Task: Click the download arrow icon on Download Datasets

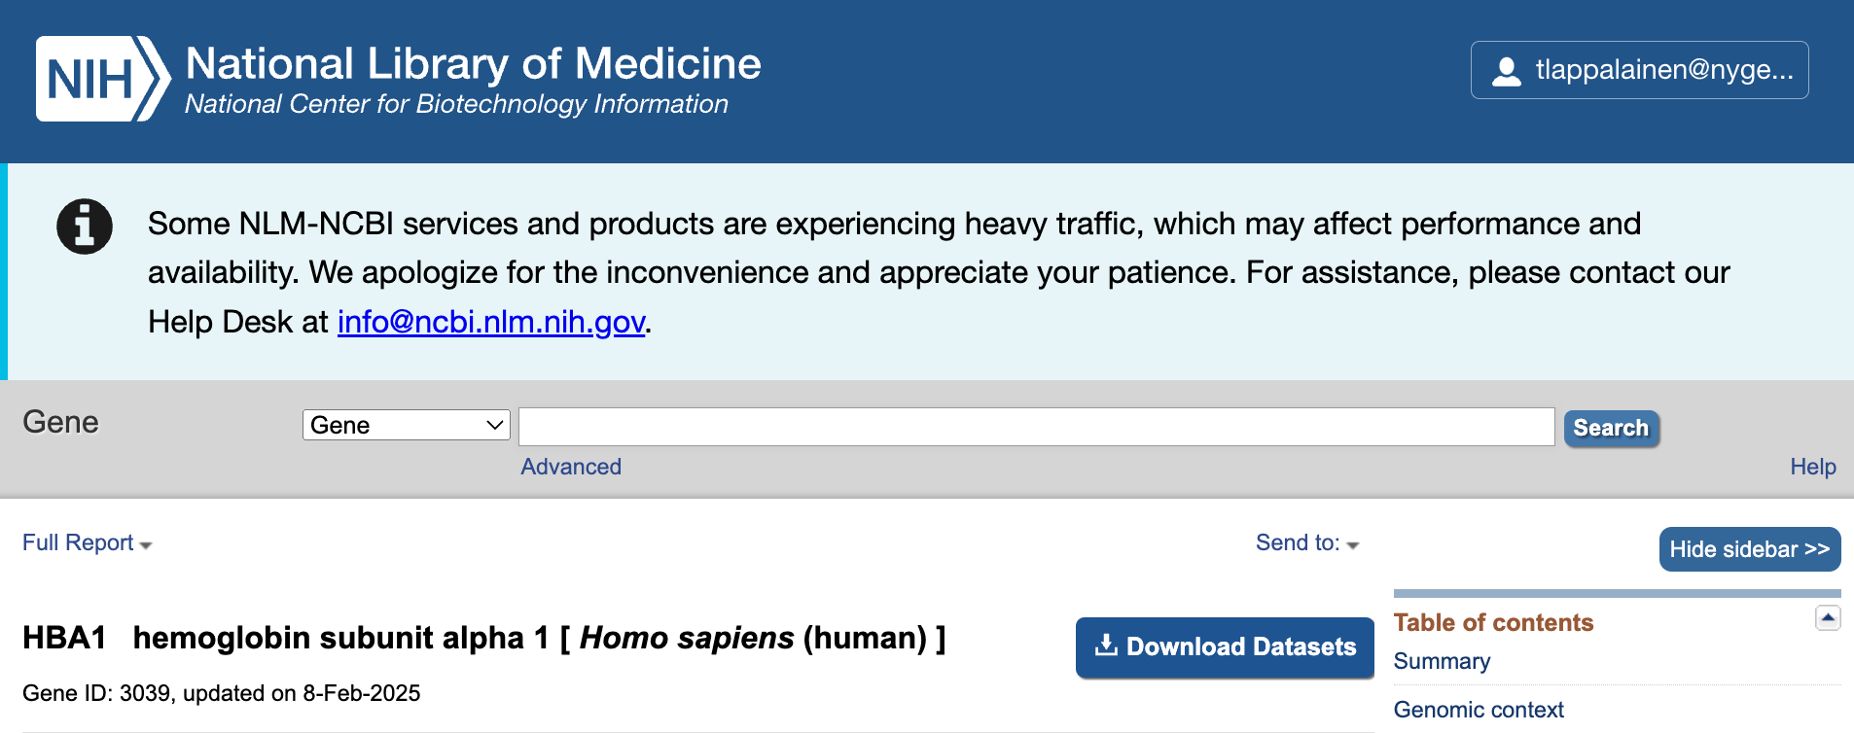Action: (x=1105, y=646)
